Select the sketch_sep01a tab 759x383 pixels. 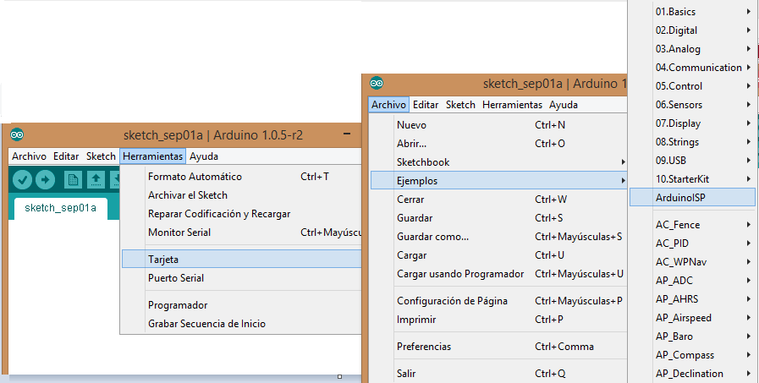point(61,209)
